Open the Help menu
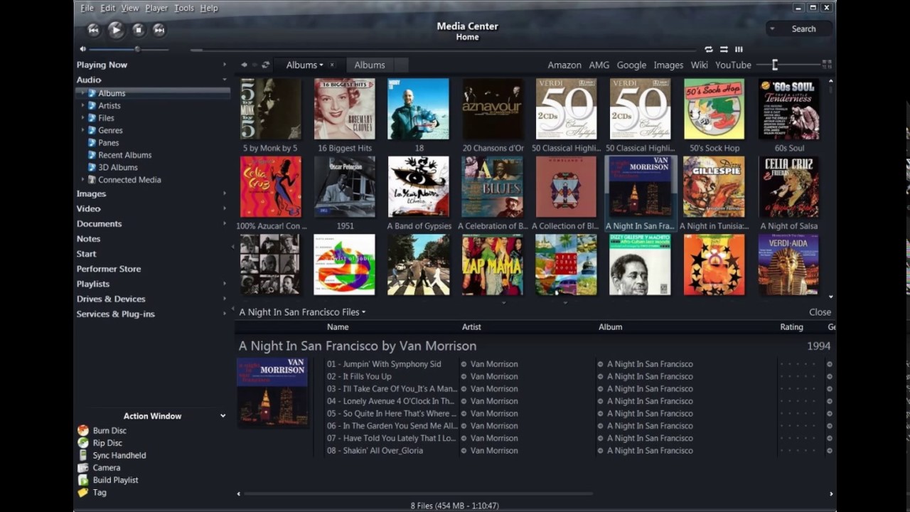910x512 pixels. point(209,8)
